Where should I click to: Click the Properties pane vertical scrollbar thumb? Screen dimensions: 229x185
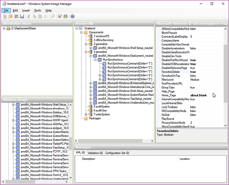tap(226, 74)
